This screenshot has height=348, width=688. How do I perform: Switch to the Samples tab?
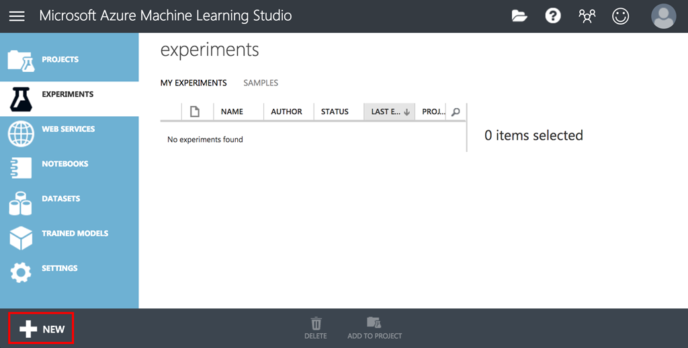pyautogui.click(x=261, y=83)
